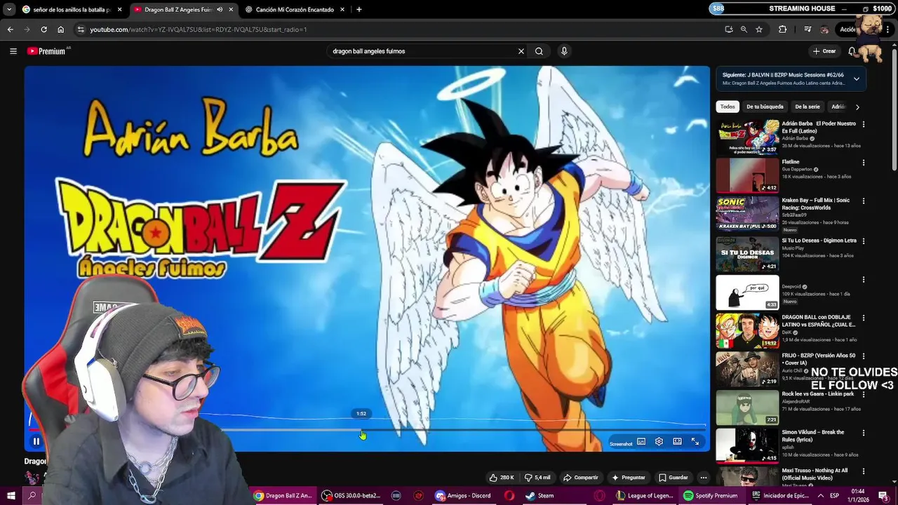898x505 pixels.
Task: Install app via address bar install icon
Action: (x=729, y=29)
